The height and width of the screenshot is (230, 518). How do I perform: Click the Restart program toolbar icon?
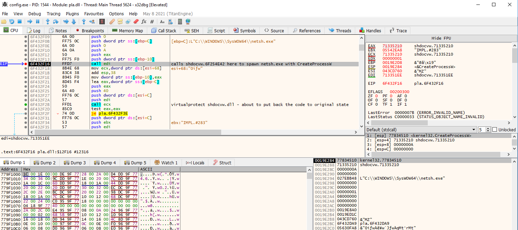[x=12, y=22]
